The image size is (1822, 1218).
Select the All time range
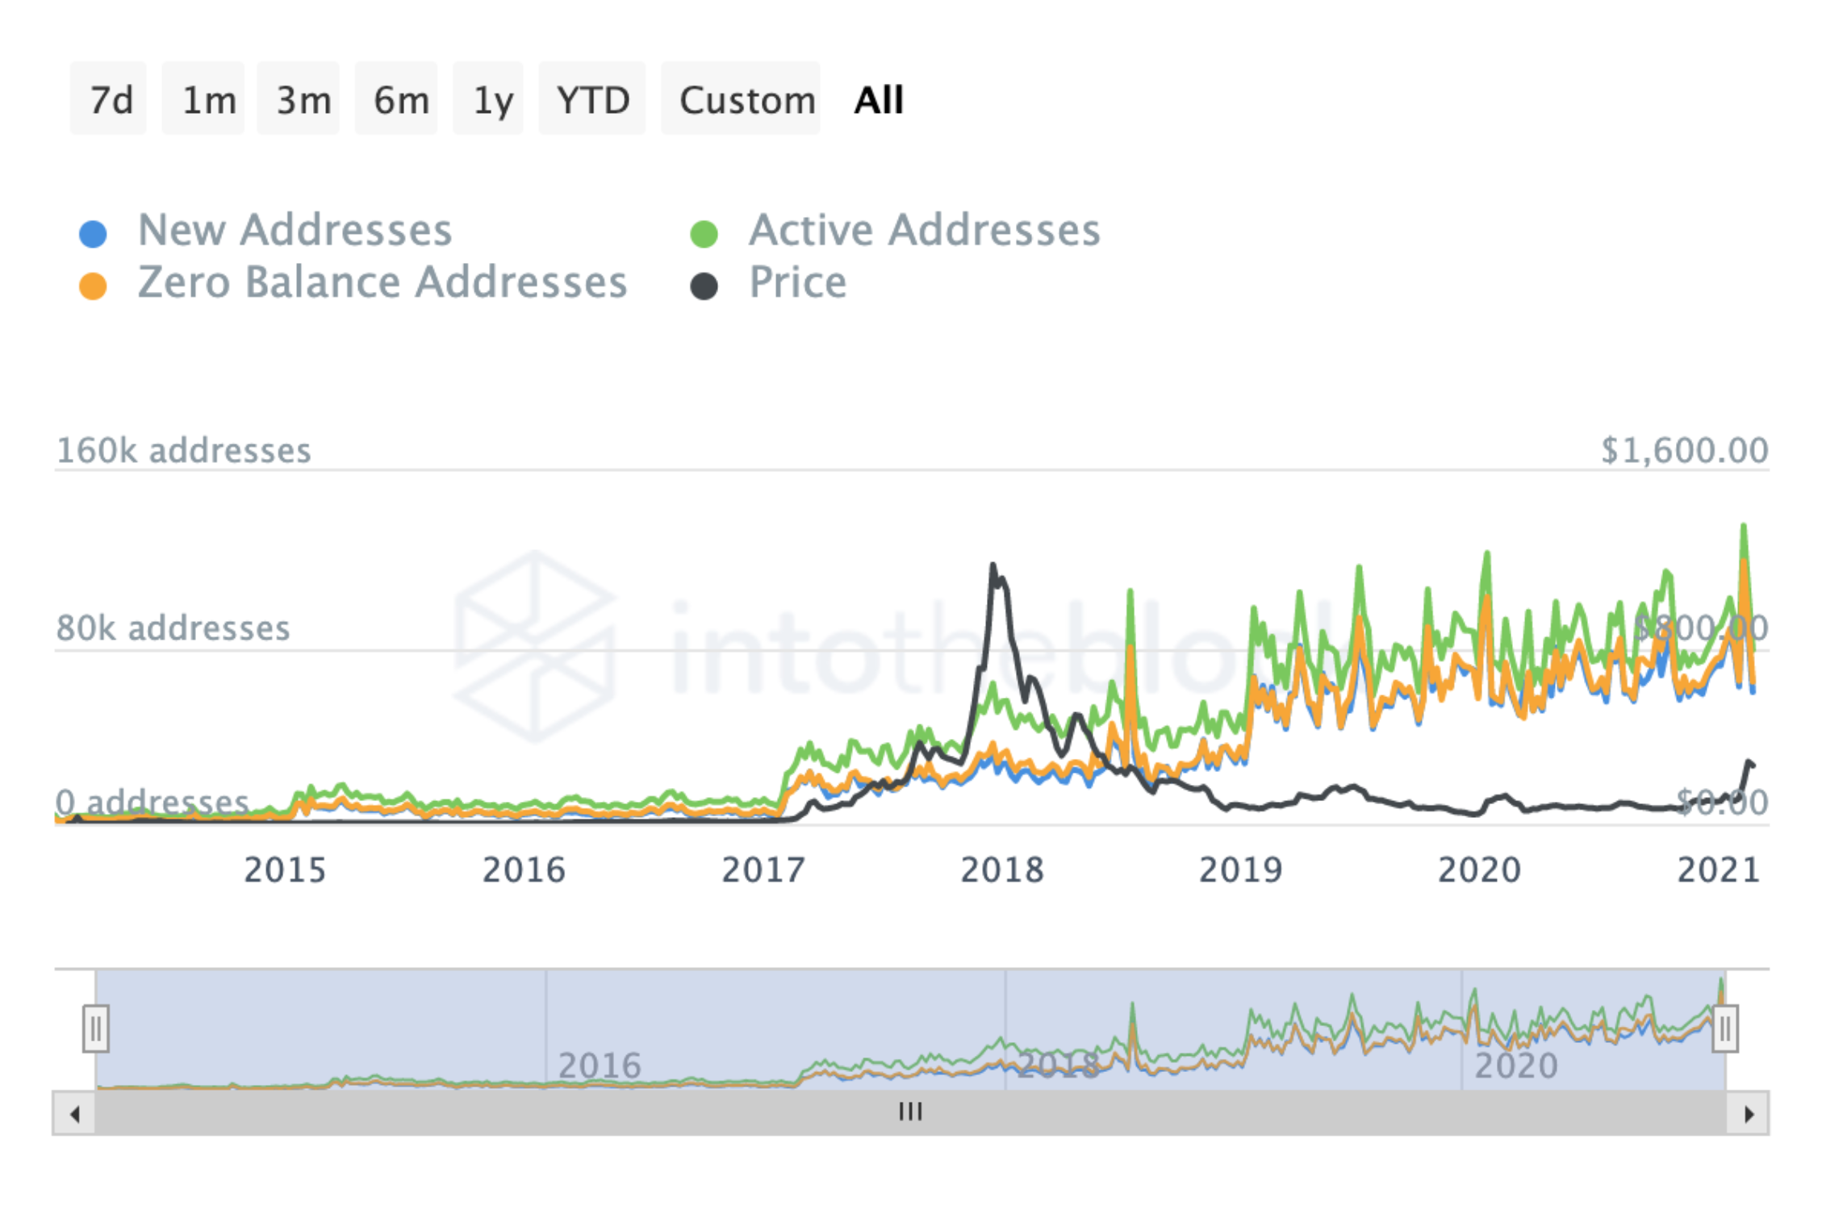point(878,100)
